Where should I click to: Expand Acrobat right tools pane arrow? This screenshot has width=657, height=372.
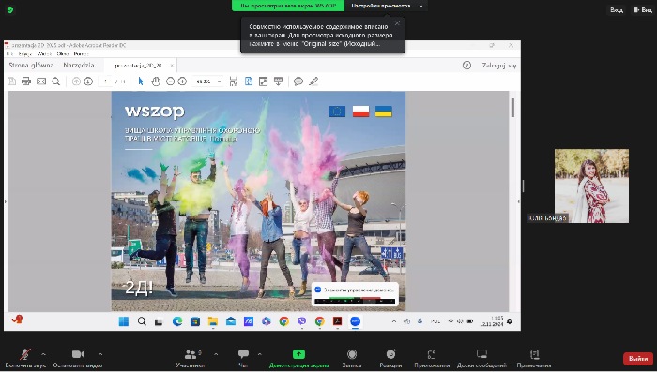click(x=518, y=201)
